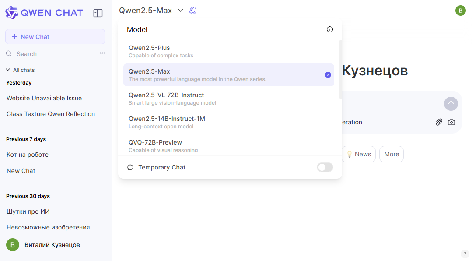Click the camera icon in the input box

click(451, 122)
